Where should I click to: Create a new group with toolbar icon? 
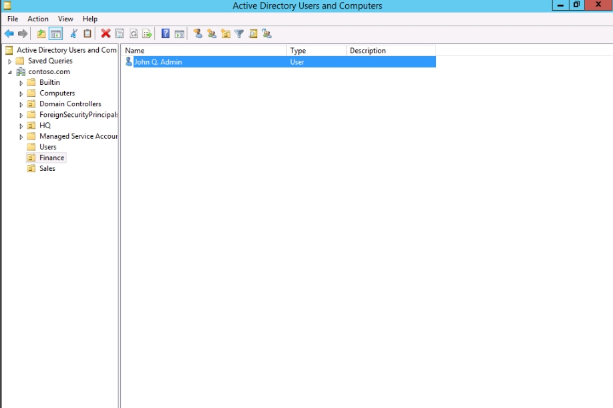[x=212, y=34]
